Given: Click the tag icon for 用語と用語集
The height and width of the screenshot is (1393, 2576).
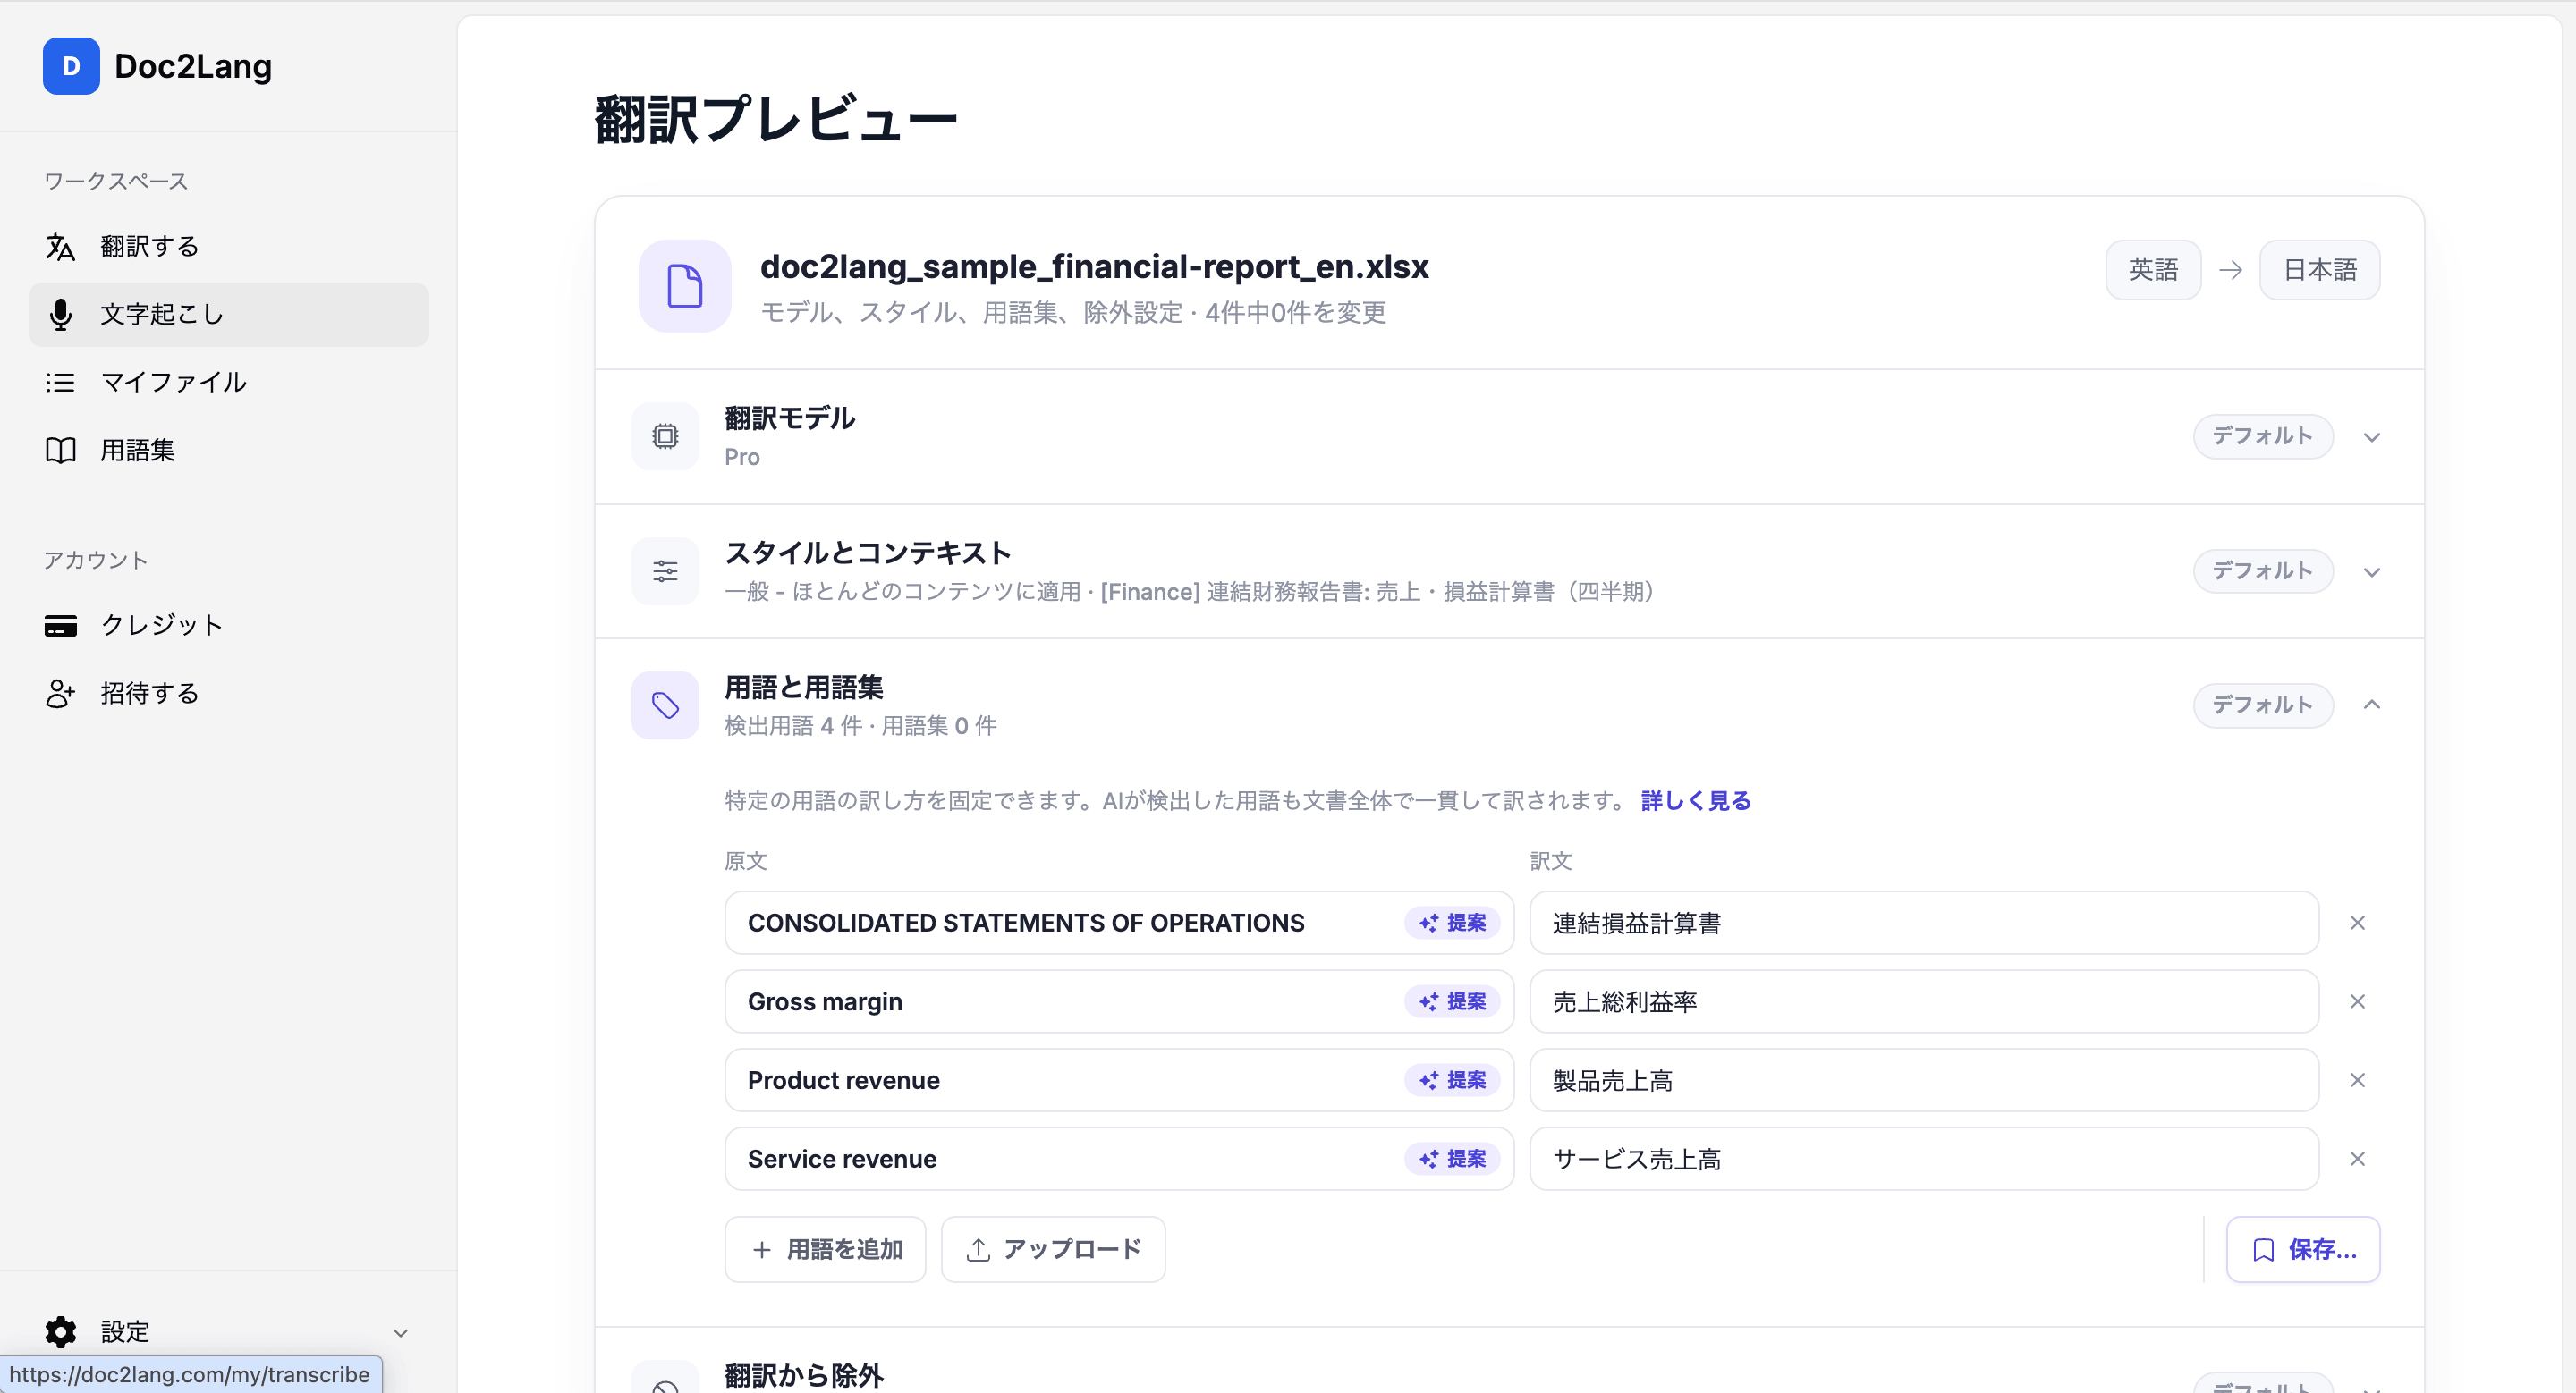Looking at the screenshot, I should coord(665,705).
